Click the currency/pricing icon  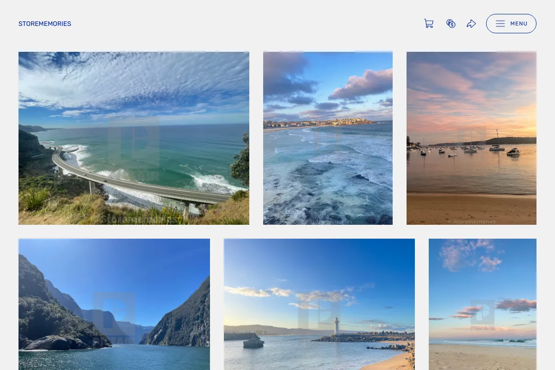point(451,24)
